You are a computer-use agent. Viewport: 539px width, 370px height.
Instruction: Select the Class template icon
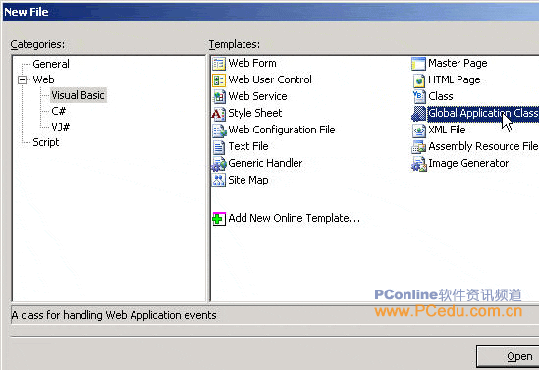418,97
